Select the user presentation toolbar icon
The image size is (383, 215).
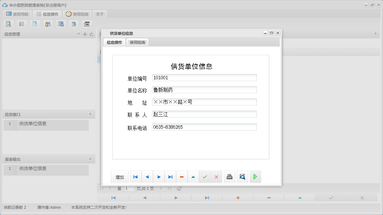pyautogui.click(x=48, y=24)
